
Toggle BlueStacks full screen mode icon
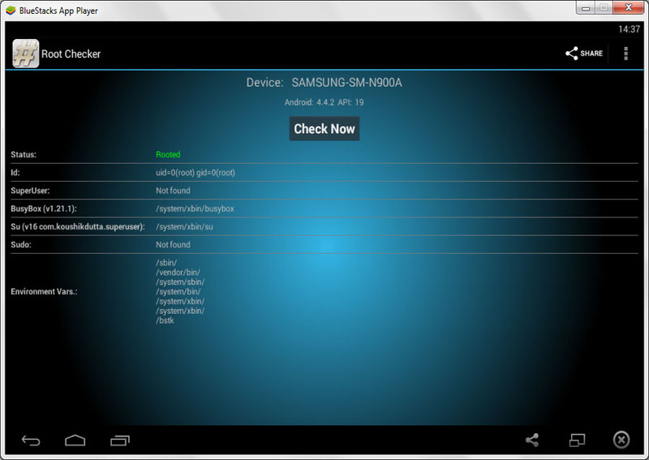pyautogui.click(x=577, y=441)
